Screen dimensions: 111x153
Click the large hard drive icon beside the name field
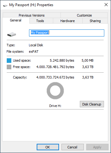click(12, 34)
